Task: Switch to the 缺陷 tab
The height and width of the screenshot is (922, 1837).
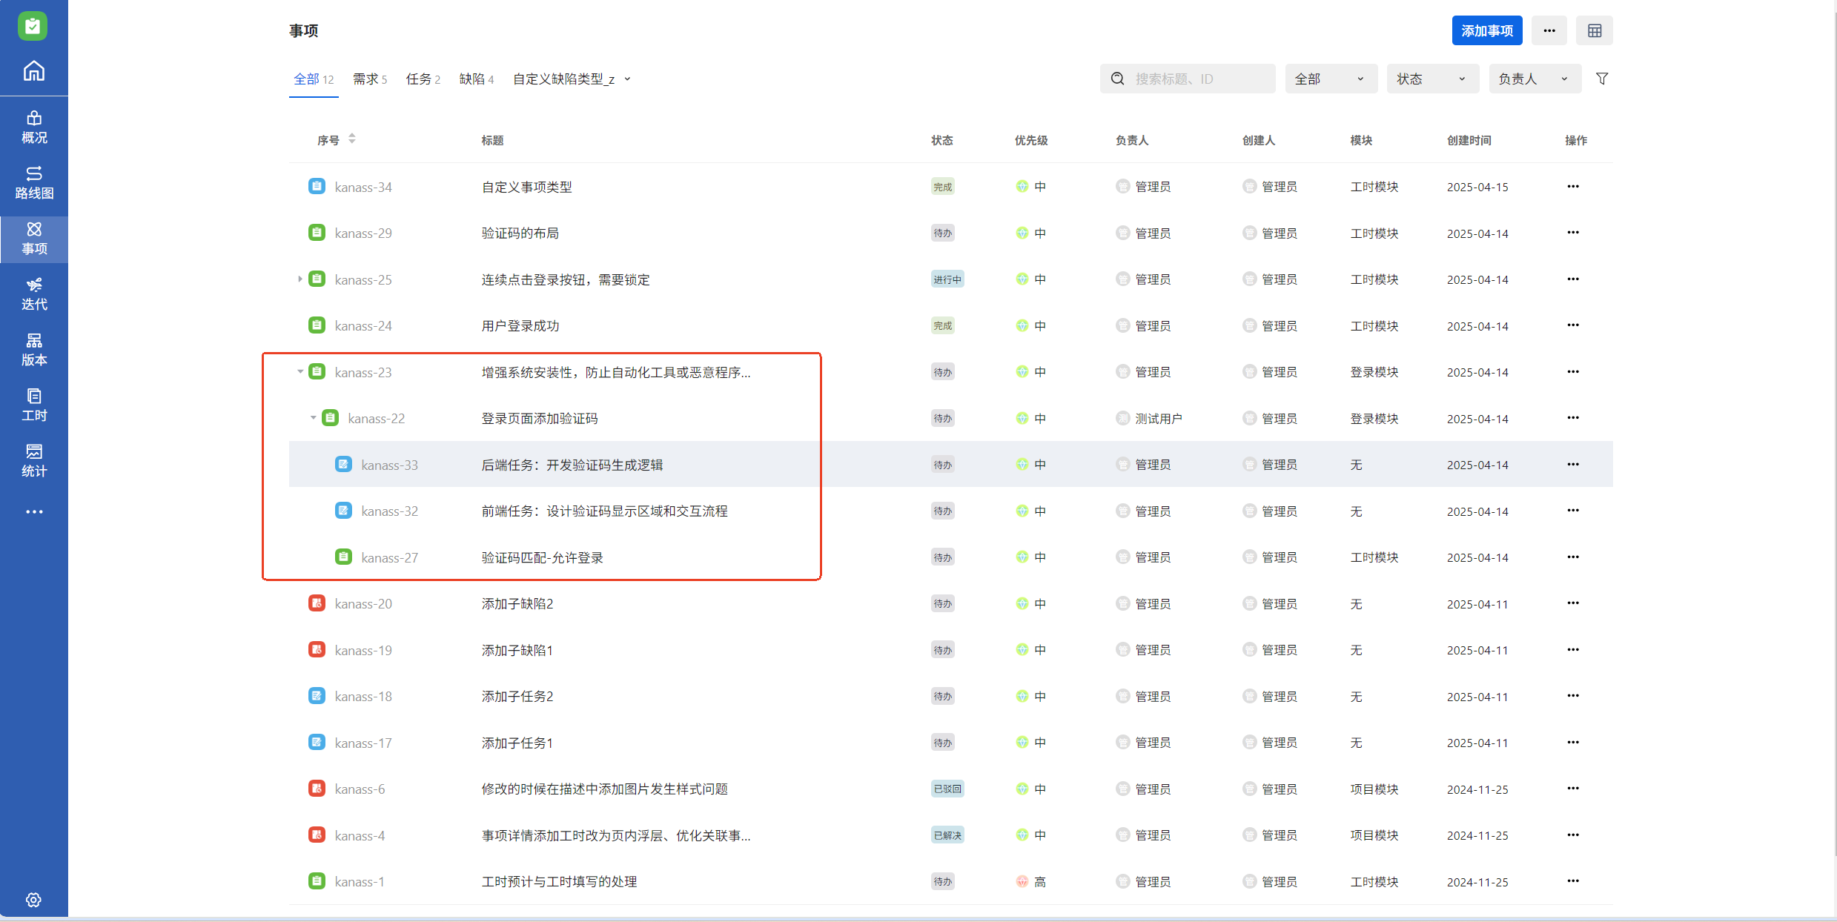Action: click(476, 79)
